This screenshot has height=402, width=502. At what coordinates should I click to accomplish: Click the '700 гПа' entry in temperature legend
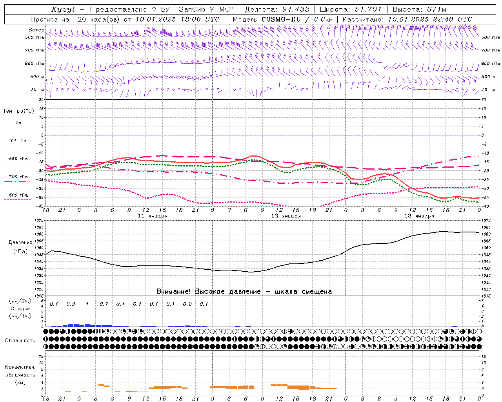(18, 177)
